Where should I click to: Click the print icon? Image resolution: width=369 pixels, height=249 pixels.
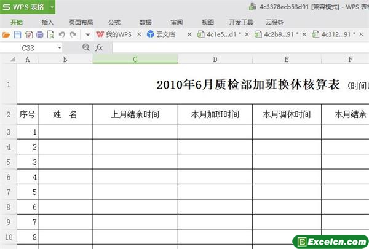[x=39, y=34]
